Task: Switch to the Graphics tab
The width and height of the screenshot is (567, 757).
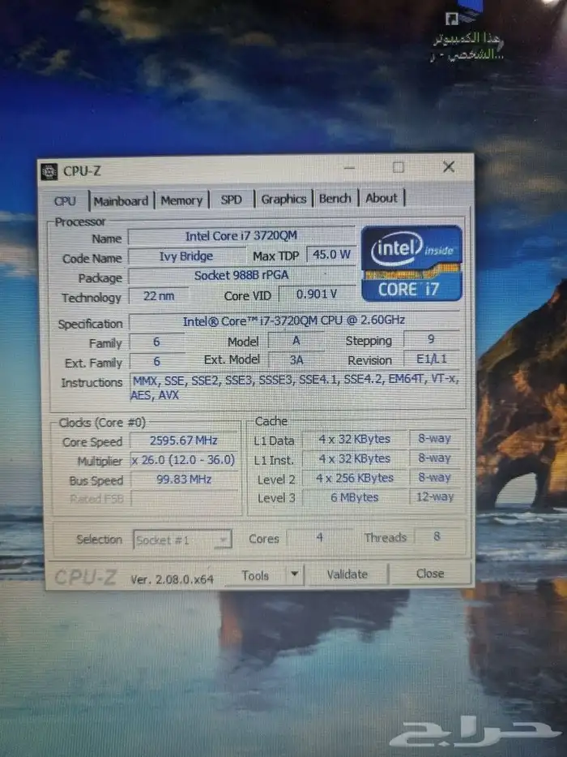Action: tap(283, 199)
